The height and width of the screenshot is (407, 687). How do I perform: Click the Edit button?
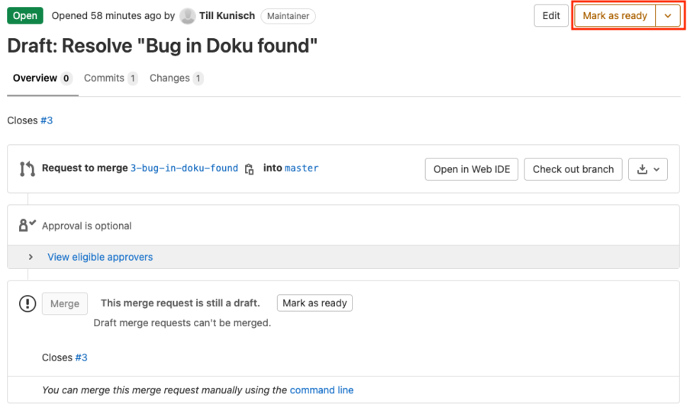point(551,16)
